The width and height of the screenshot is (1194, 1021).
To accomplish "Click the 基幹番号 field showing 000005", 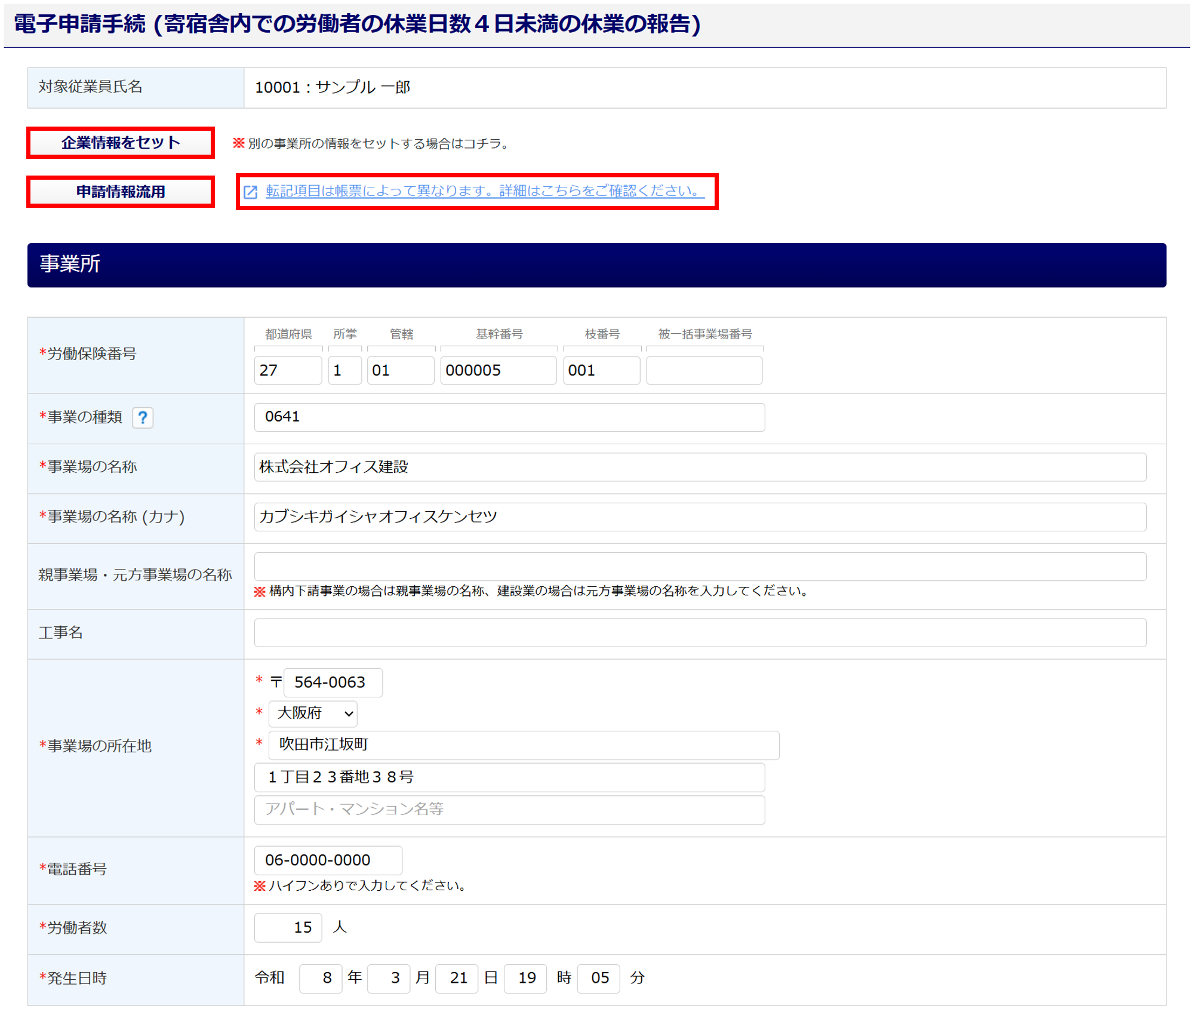I will click(498, 370).
